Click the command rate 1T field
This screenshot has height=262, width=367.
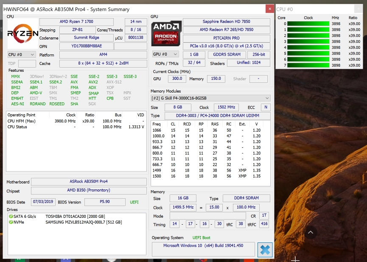click(264, 215)
